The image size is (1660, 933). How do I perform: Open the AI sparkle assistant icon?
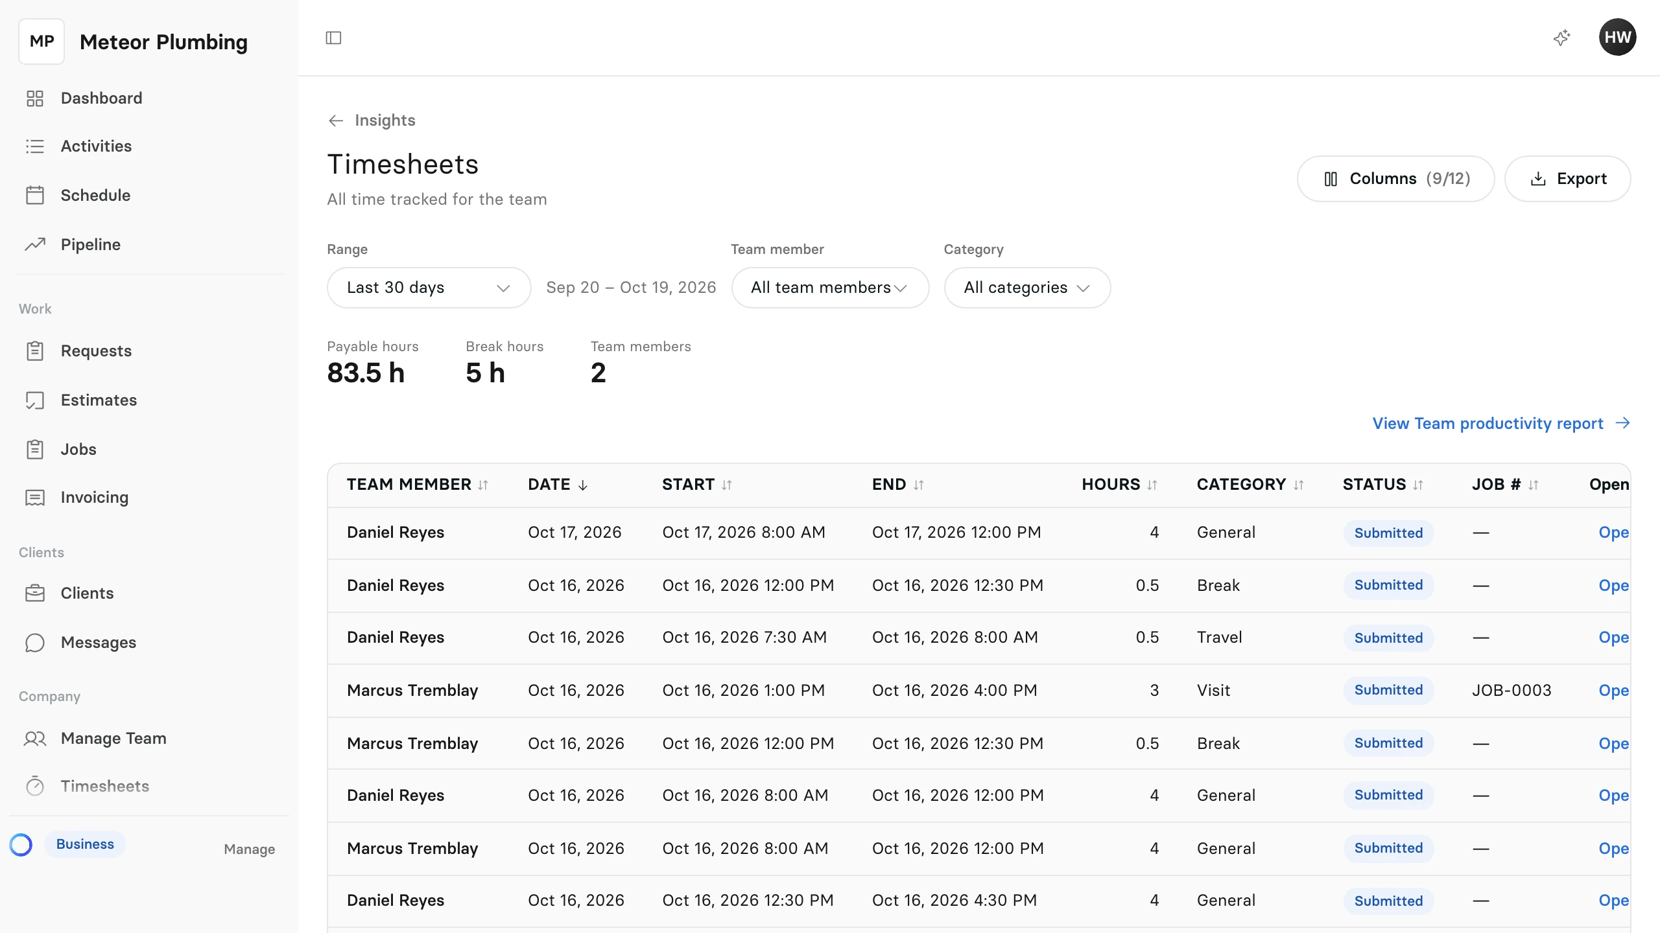1561,38
